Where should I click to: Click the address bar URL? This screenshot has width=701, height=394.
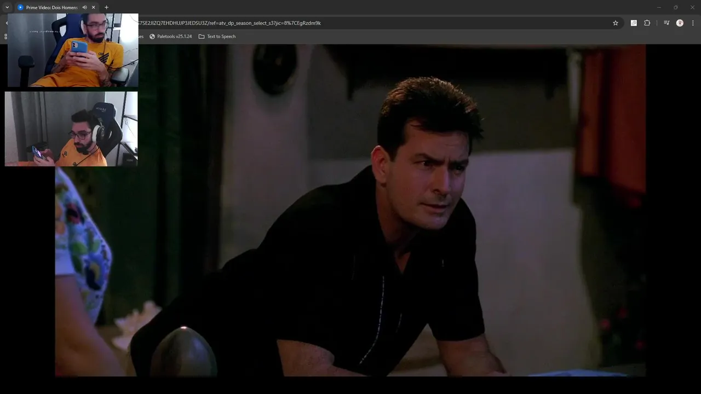[230, 23]
